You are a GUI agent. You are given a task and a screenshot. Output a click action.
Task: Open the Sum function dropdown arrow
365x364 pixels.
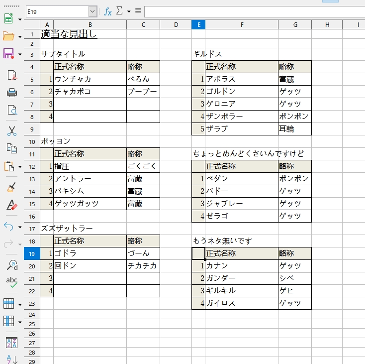(x=129, y=11)
